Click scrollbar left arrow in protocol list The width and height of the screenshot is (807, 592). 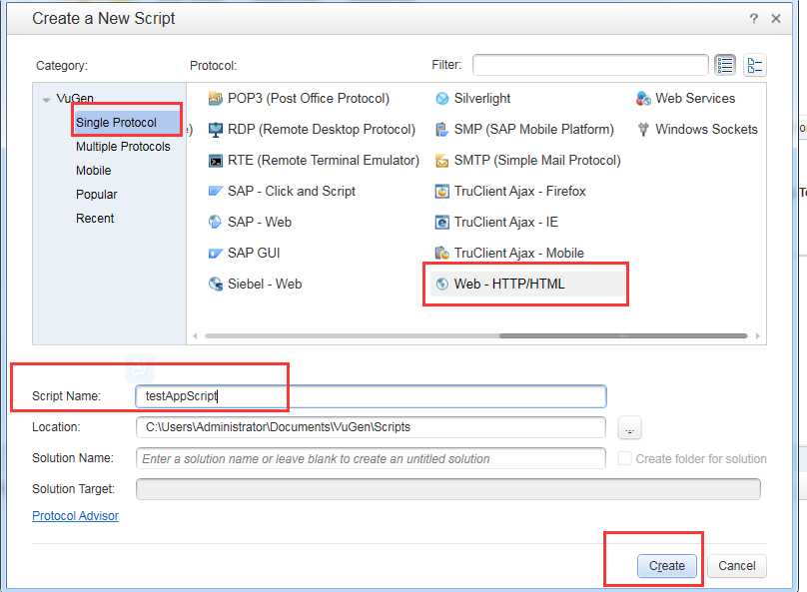coord(195,335)
